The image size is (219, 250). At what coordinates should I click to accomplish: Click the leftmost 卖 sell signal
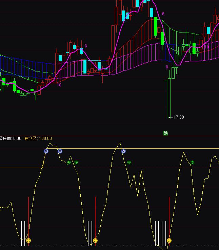click(x=69, y=163)
